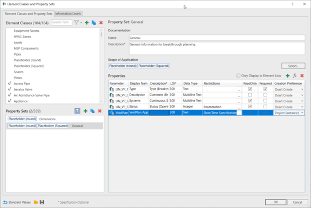Image resolution: width=311 pixels, height=208 pixels.
Task: Click the Standard Values reset icon
Action: (x=5, y=202)
